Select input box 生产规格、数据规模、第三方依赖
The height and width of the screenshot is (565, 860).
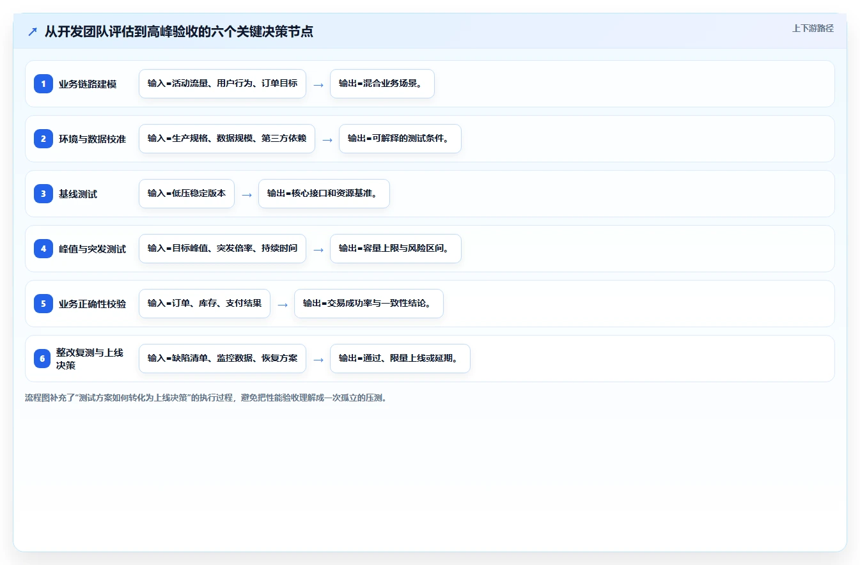tap(227, 139)
